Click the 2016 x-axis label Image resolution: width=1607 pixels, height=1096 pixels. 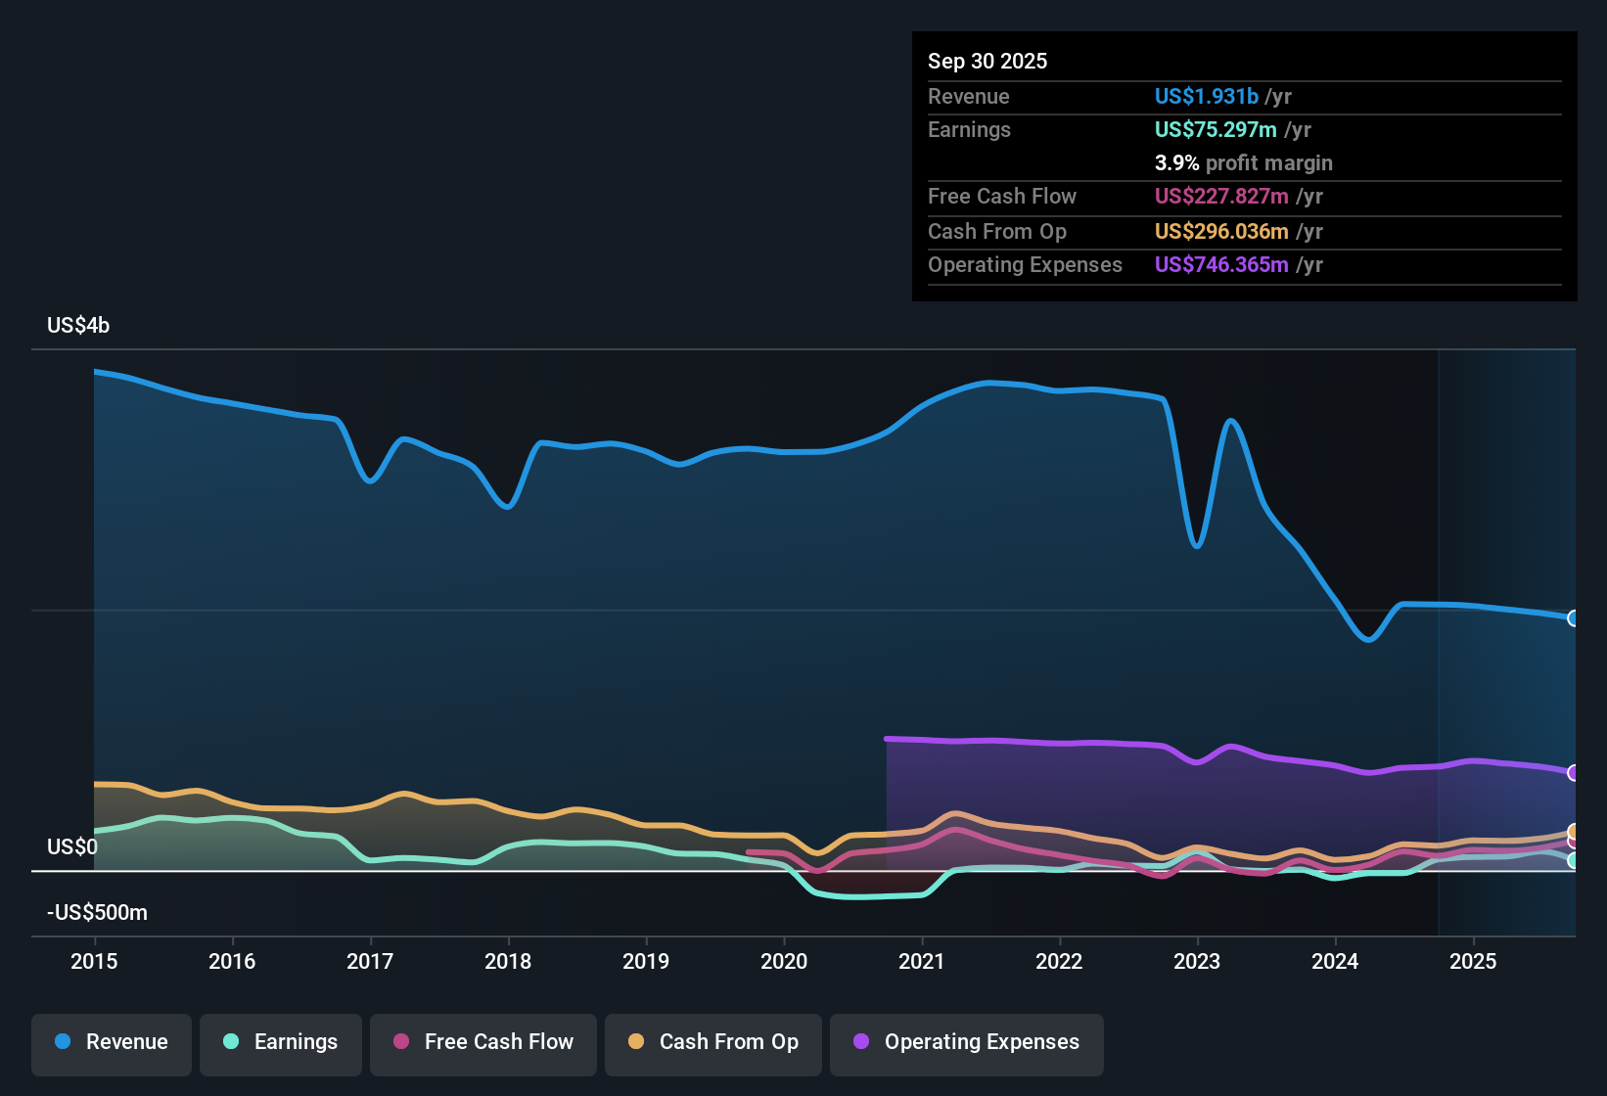pyautogui.click(x=232, y=961)
